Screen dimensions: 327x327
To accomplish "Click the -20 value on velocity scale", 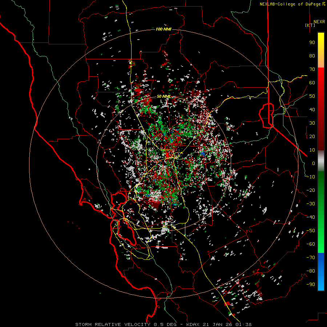I will coord(311,190).
